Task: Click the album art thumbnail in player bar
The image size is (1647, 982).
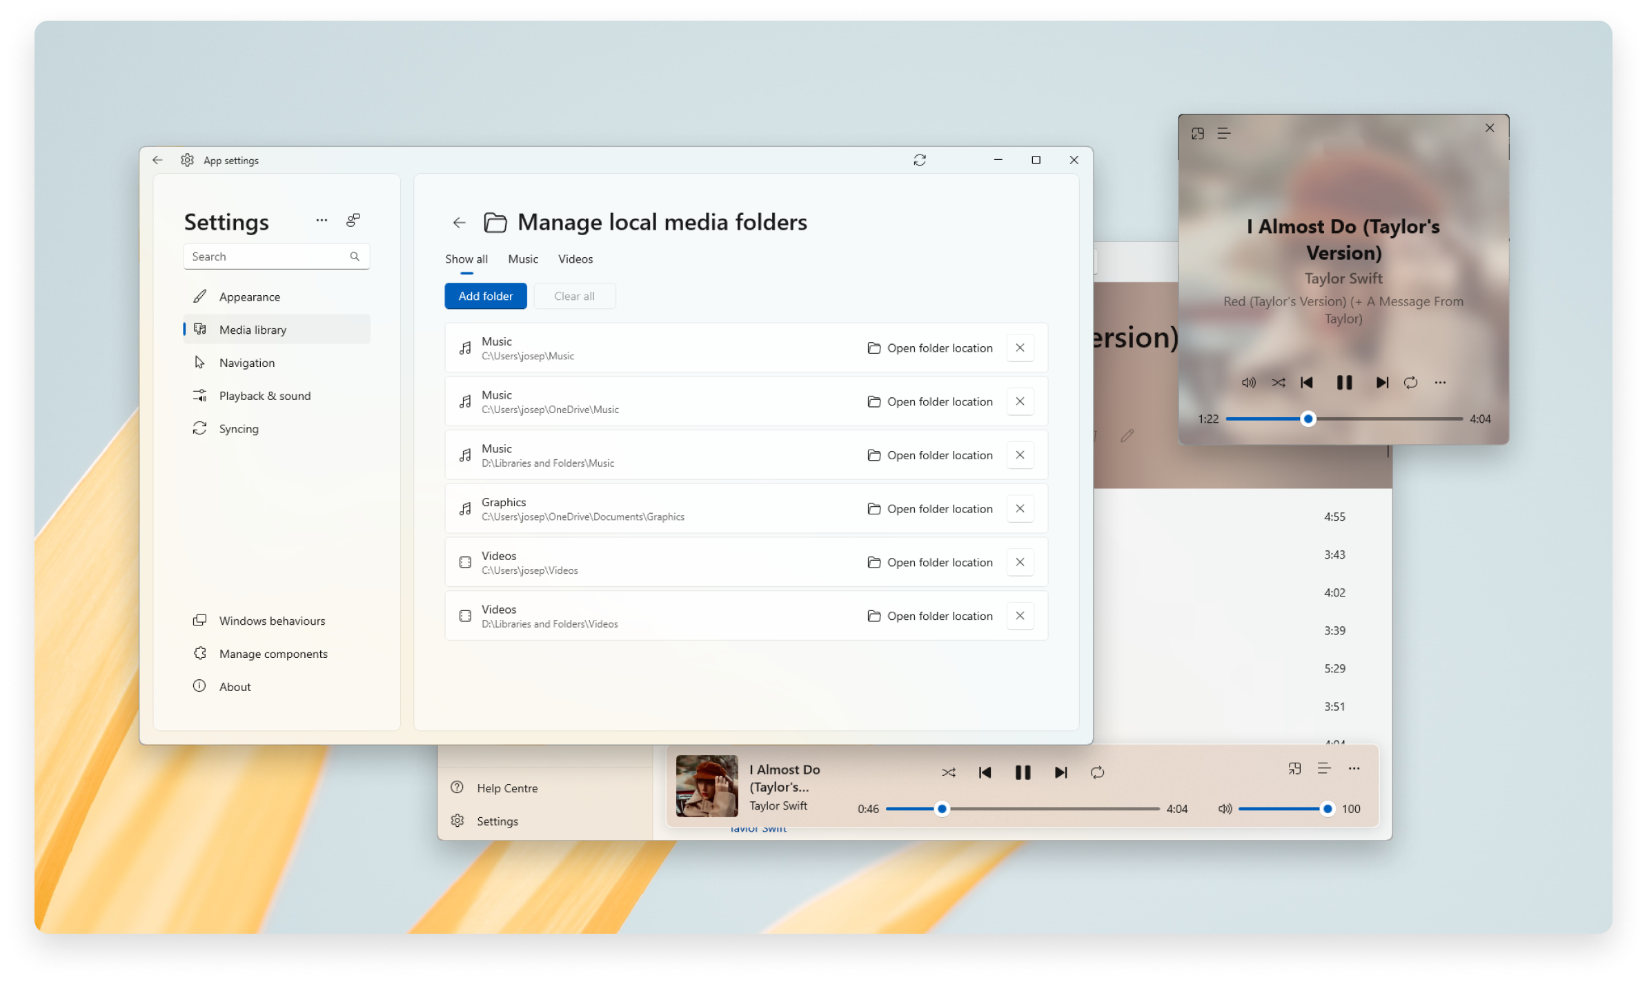Action: (x=707, y=786)
